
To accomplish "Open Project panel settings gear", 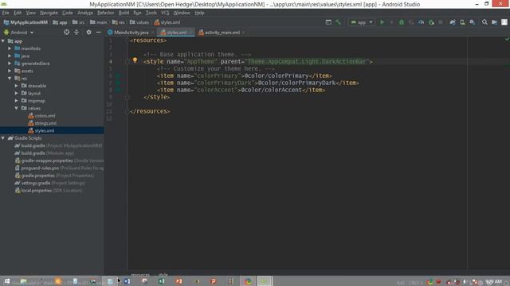I will 88,32.
